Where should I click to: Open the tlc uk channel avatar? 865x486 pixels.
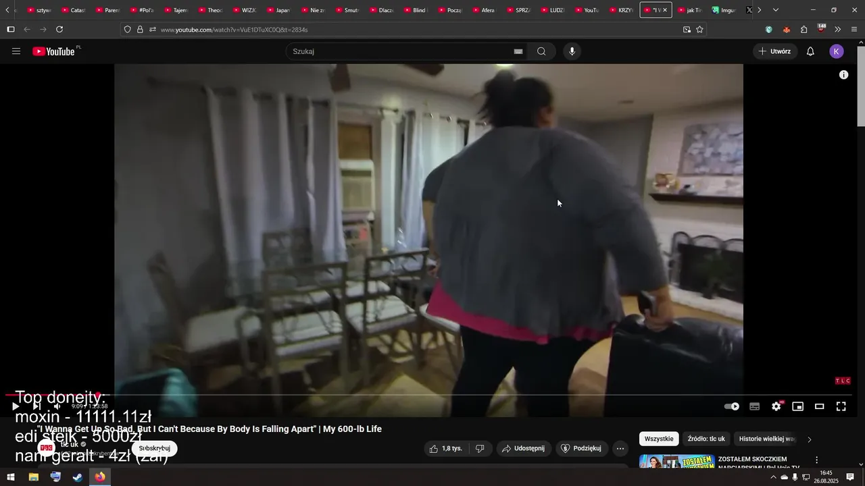click(46, 448)
